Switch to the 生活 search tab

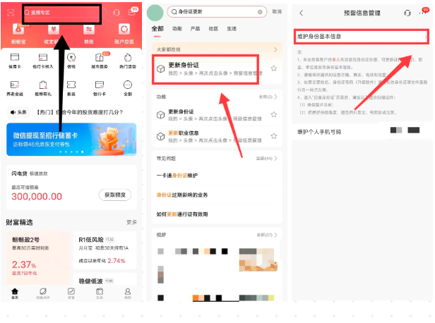coord(232,29)
